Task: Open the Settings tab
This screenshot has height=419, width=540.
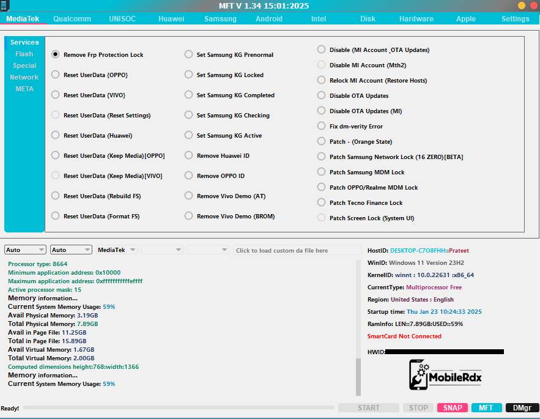Action: pos(515,18)
